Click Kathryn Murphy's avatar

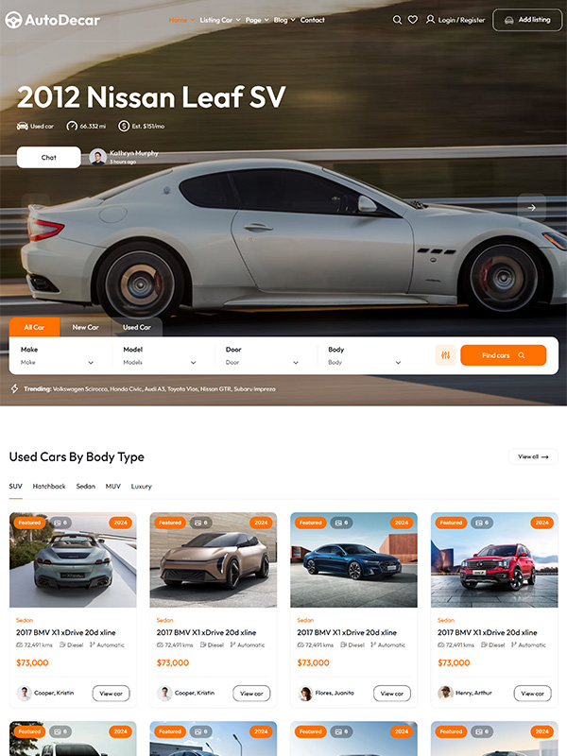pyautogui.click(x=98, y=157)
